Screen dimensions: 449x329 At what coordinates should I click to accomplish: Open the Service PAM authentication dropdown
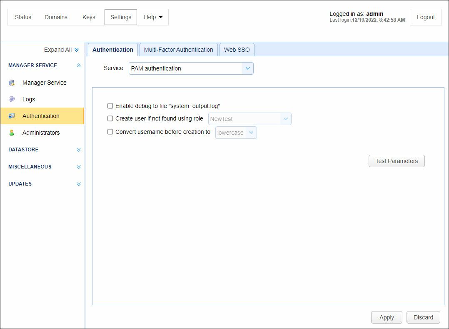click(191, 68)
